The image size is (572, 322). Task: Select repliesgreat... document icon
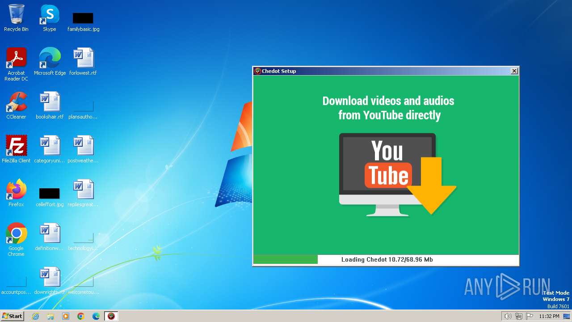coord(83,193)
